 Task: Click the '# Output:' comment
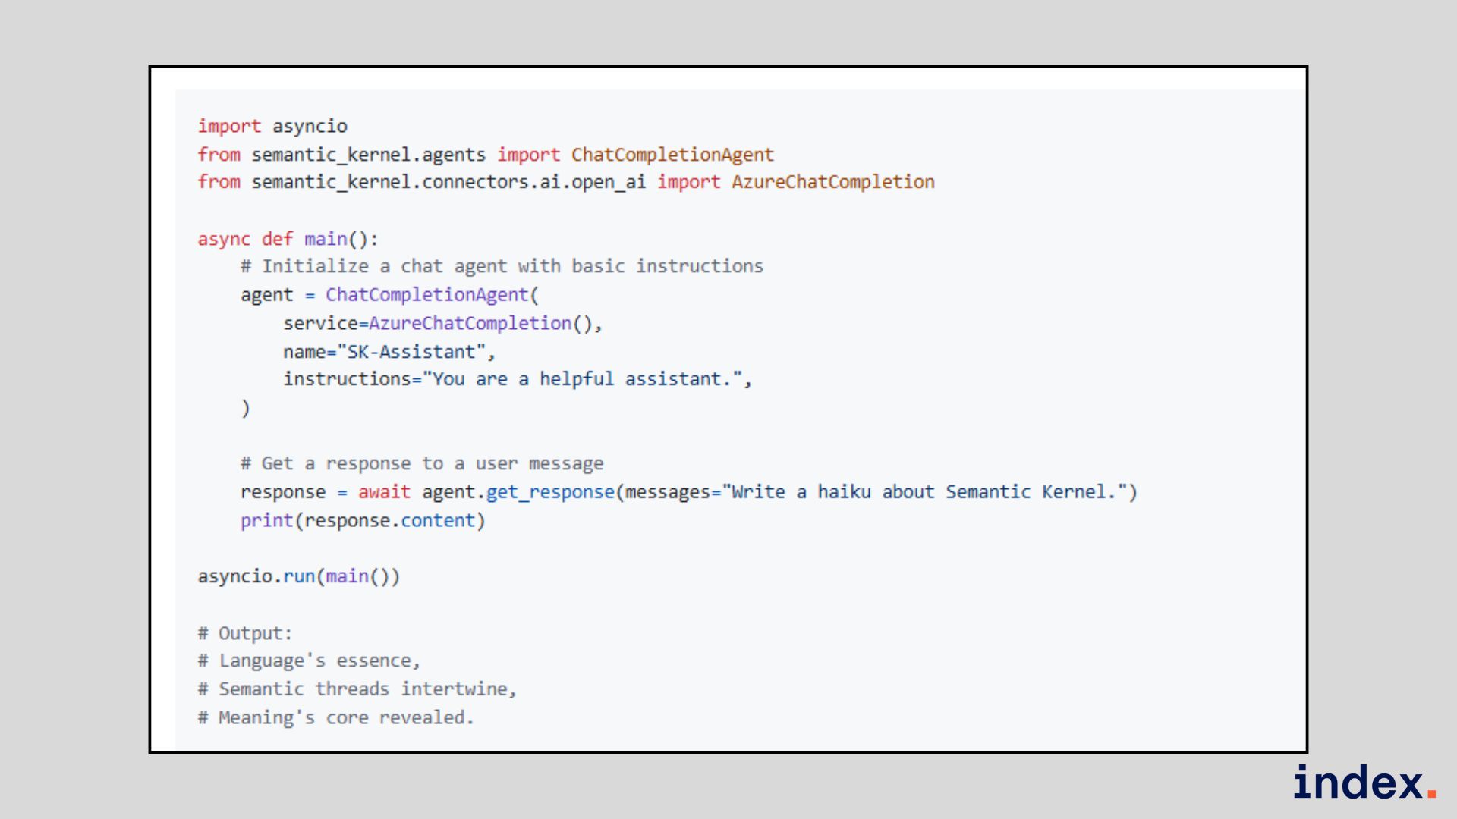point(245,633)
